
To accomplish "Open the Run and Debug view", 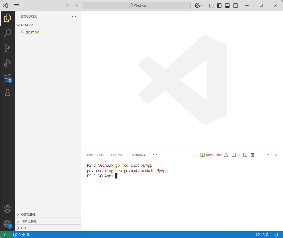I will (x=7, y=63).
